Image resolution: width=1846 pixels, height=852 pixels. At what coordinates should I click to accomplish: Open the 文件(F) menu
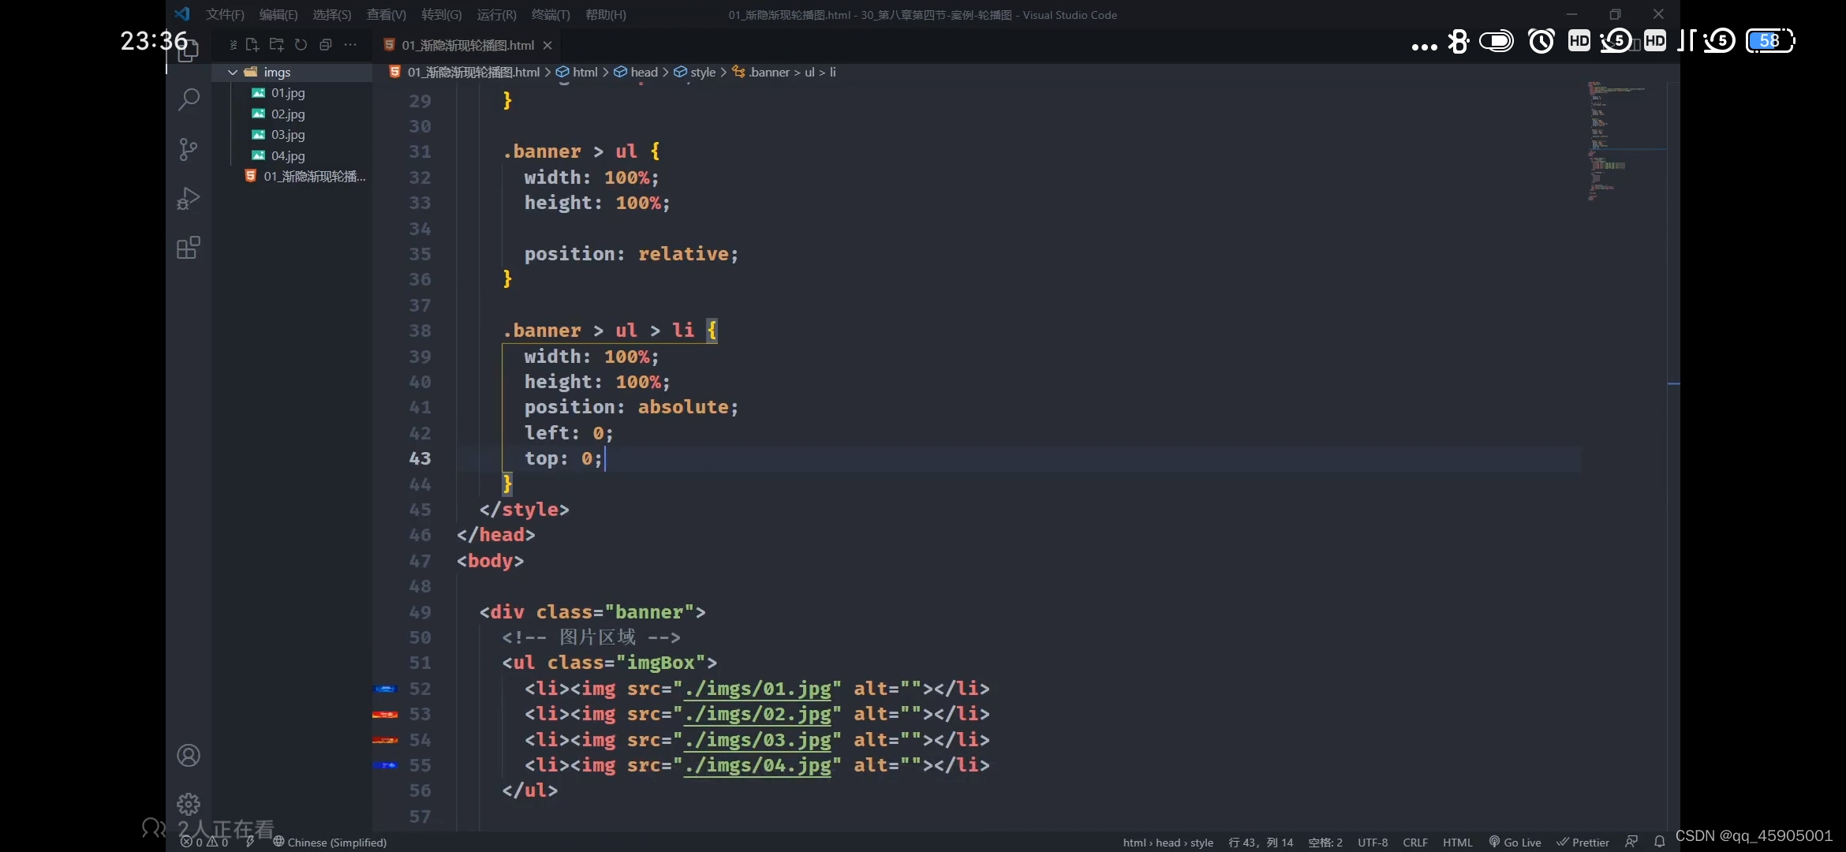tap(225, 14)
